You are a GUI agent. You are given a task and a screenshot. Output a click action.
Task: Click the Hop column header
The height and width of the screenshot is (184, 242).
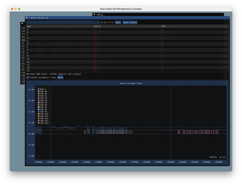coord(60,26)
